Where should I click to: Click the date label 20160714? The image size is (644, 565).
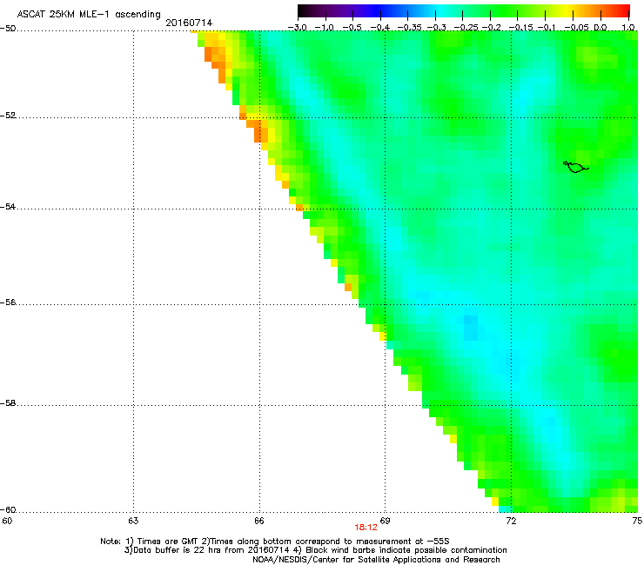(x=189, y=23)
